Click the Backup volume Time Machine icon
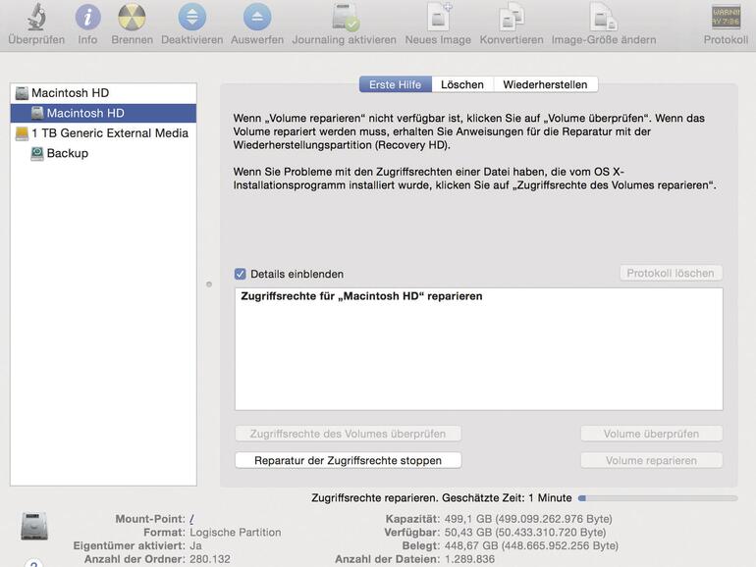The height and width of the screenshot is (567, 756). coord(37,154)
